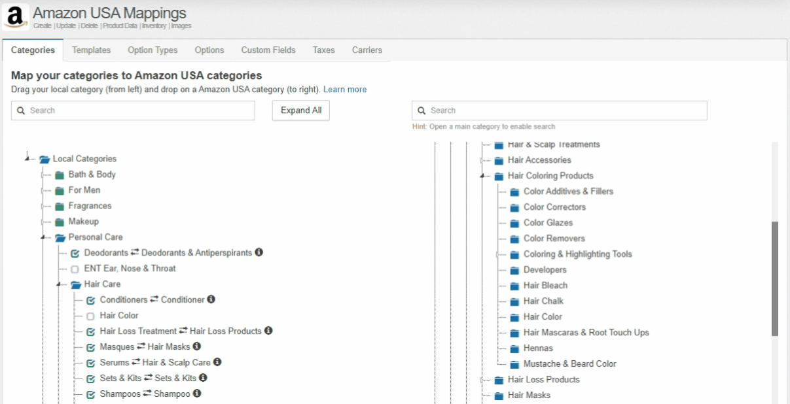Click the Color Glazes folder icon

(x=515, y=223)
